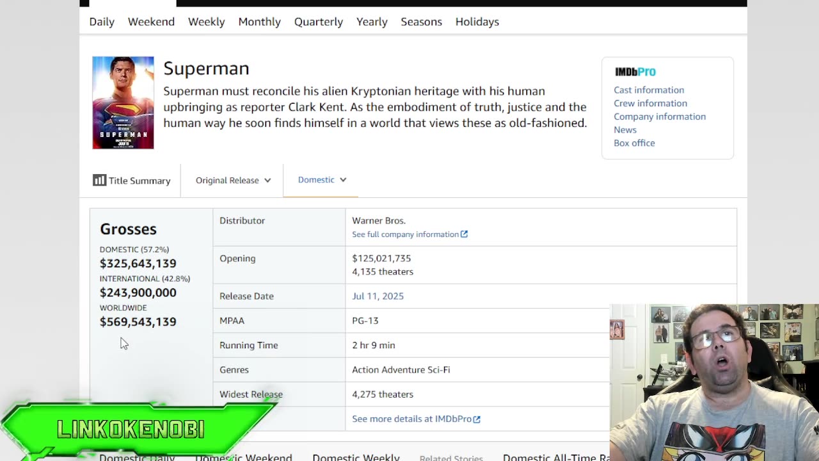Open Company information link
819x461 pixels.
click(x=660, y=117)
